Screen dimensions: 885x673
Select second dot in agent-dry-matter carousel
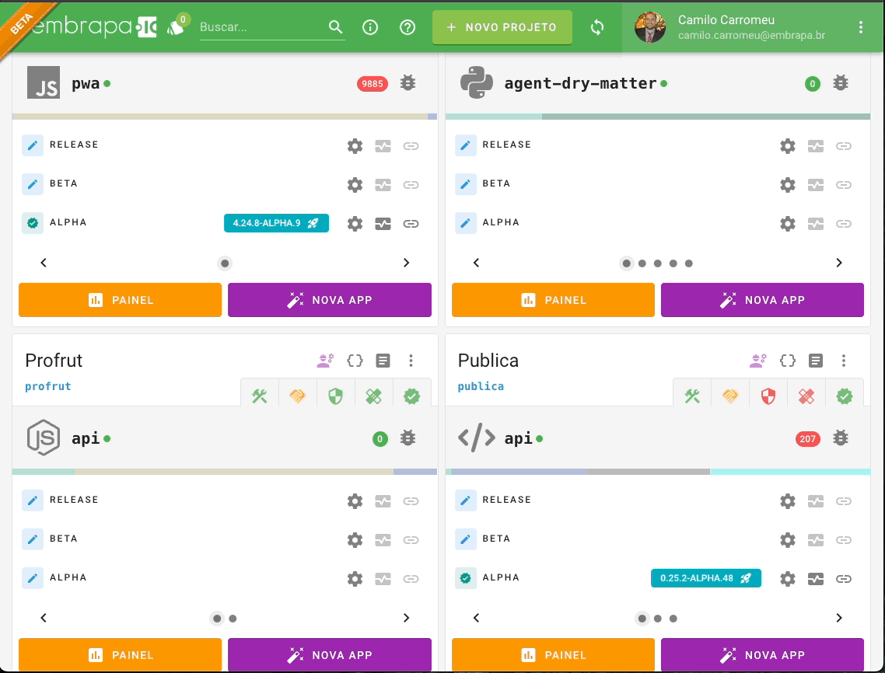coord(642,263)
